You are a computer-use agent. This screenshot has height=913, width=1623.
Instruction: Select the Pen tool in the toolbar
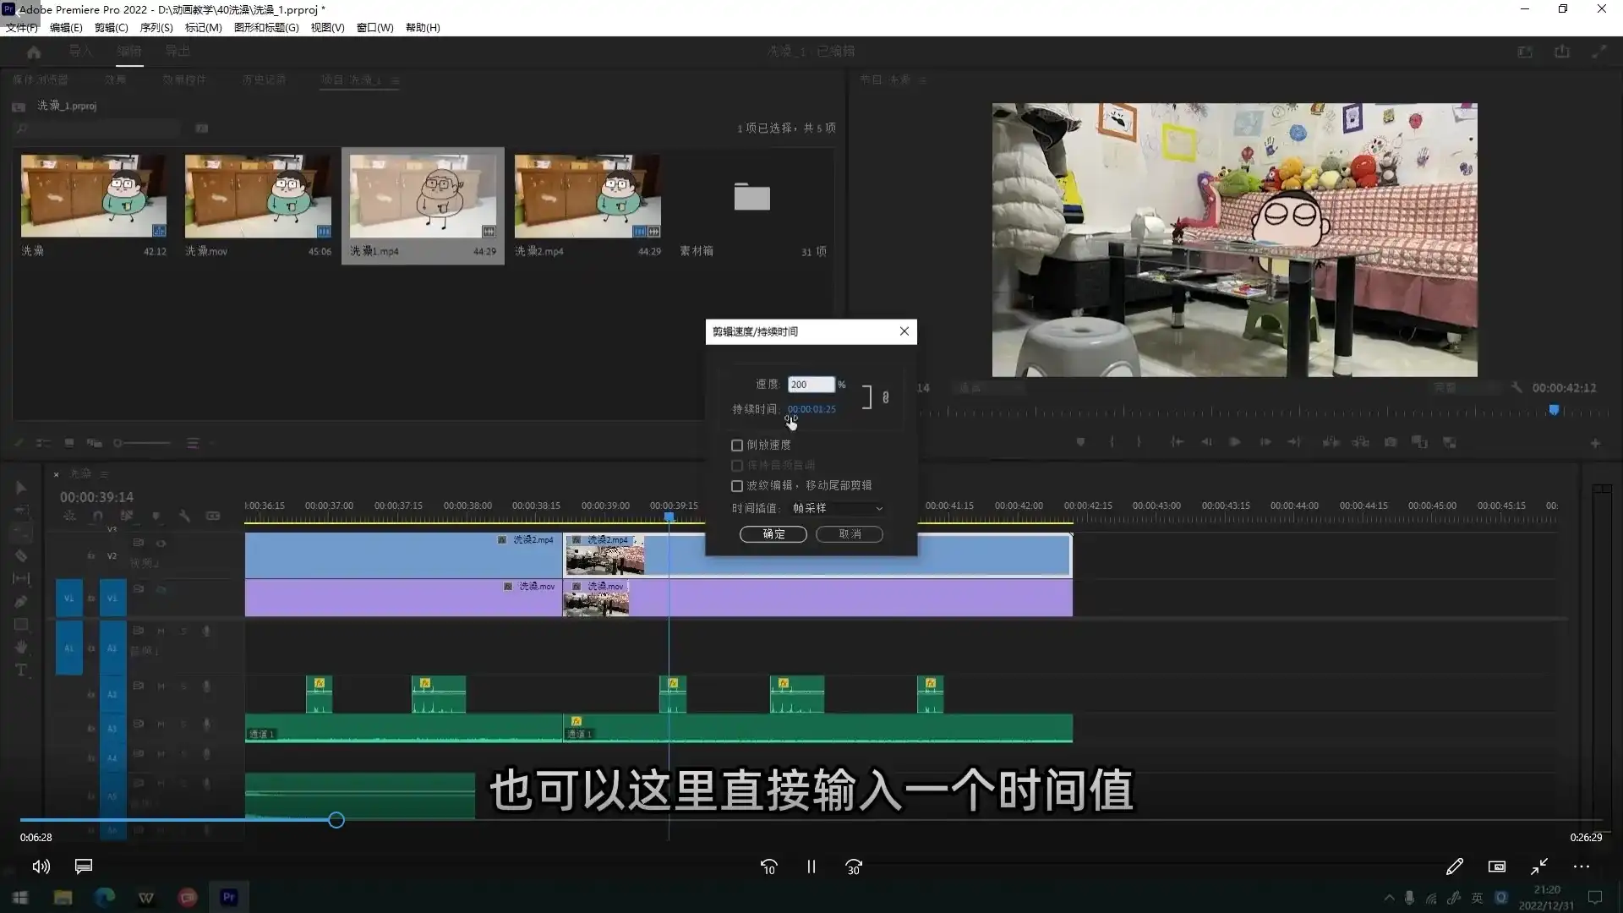pyautogui.click(x=21, y=601)
